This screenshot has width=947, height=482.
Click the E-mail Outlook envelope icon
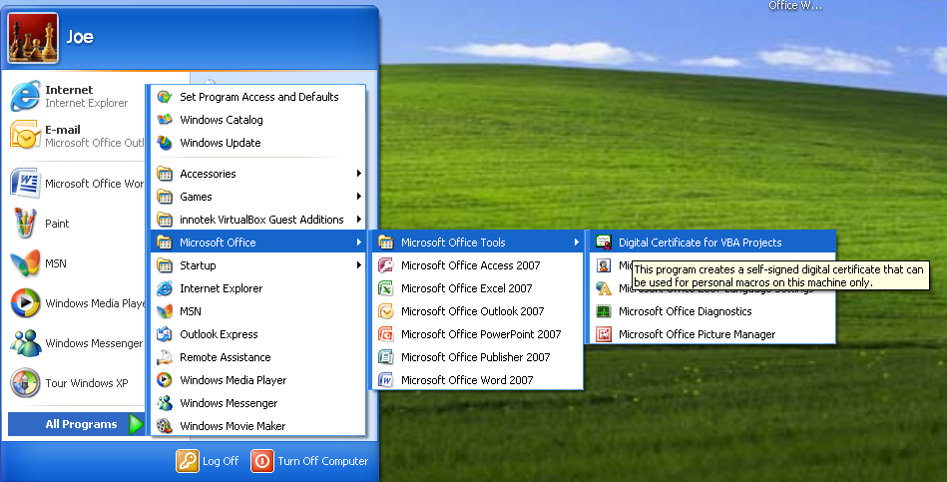[25, 136]
